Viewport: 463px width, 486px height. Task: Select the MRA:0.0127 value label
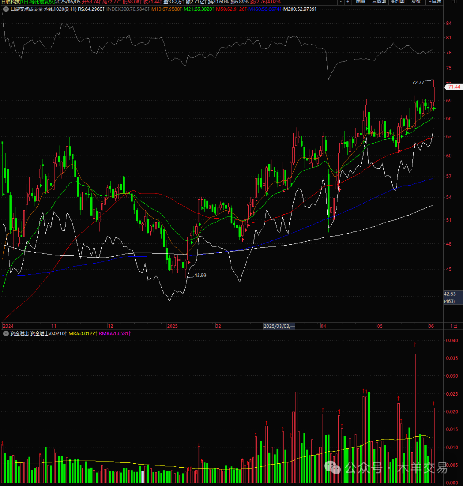[83, 333]
